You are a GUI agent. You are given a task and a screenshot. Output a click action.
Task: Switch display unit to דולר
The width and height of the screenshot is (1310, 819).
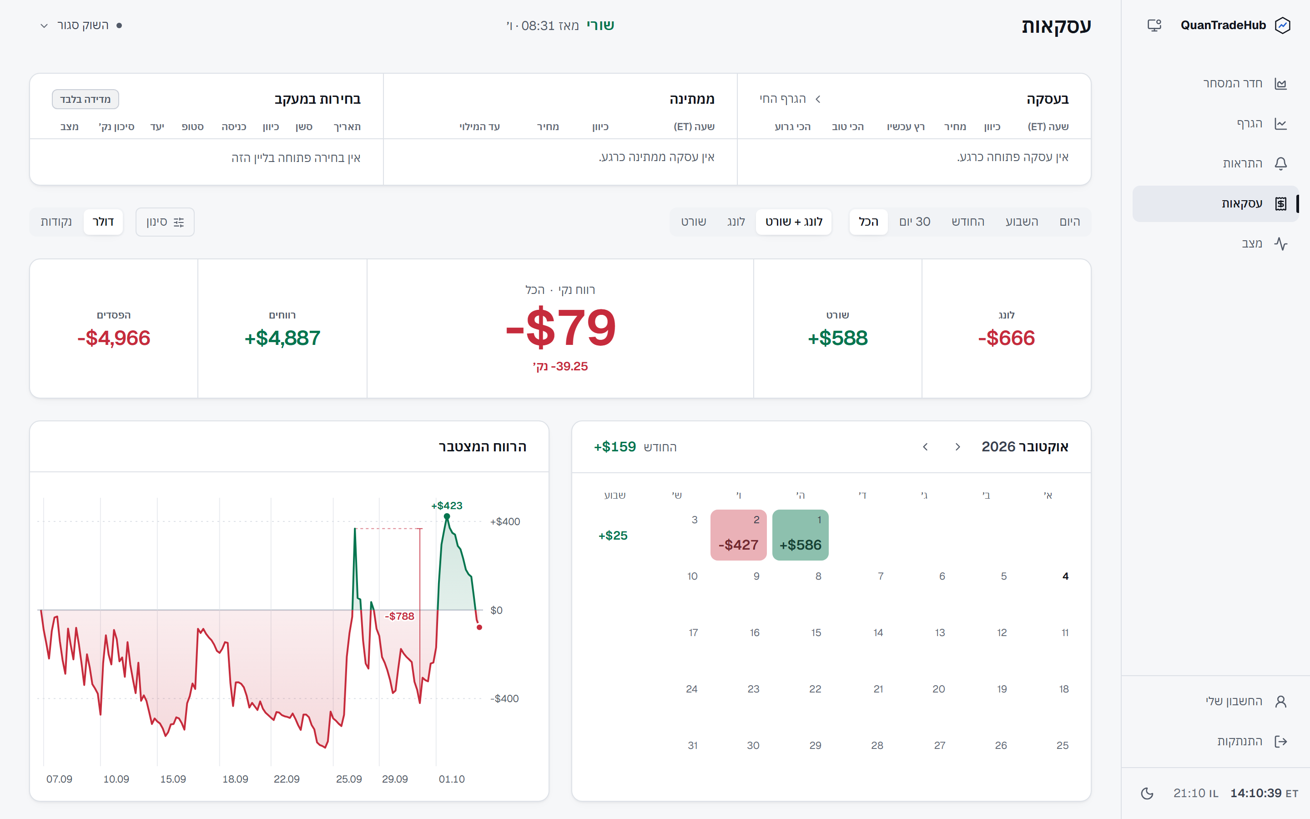pos(103,222)
